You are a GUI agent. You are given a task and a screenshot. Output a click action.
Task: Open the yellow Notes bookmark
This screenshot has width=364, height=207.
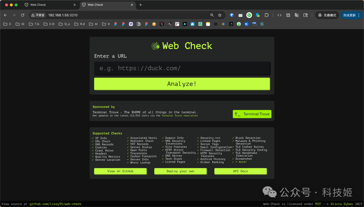tap(208, 24)
